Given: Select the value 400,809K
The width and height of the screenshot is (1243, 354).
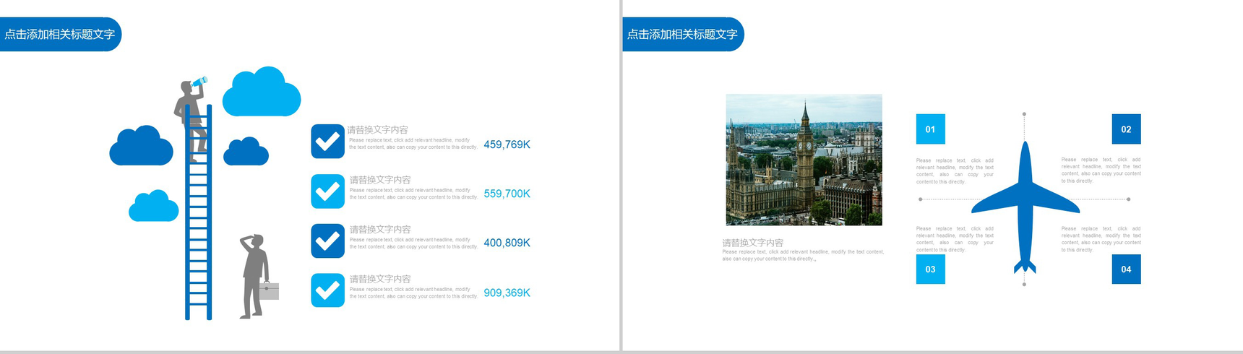Looking at the screenshot, I should pos(507,243).
